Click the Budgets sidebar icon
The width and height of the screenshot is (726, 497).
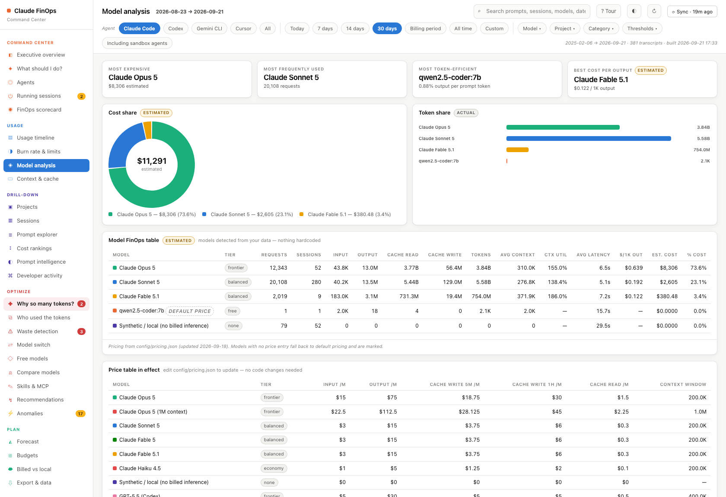(x=10, y=456)
